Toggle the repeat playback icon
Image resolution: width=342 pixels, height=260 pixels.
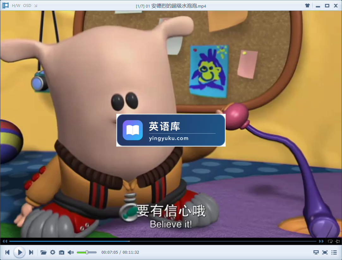330,241
